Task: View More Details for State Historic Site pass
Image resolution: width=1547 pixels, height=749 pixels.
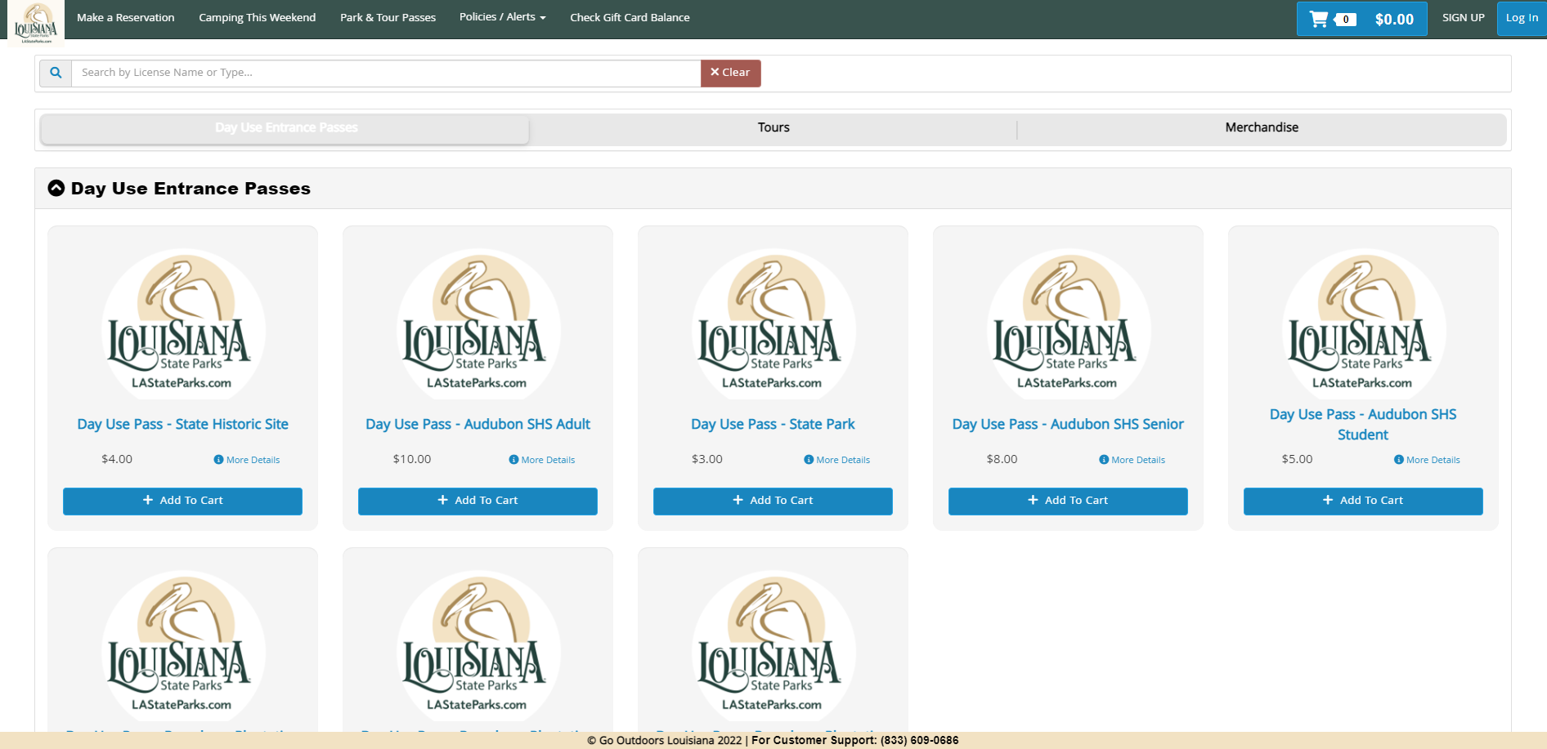Action: tap(247, 460)
